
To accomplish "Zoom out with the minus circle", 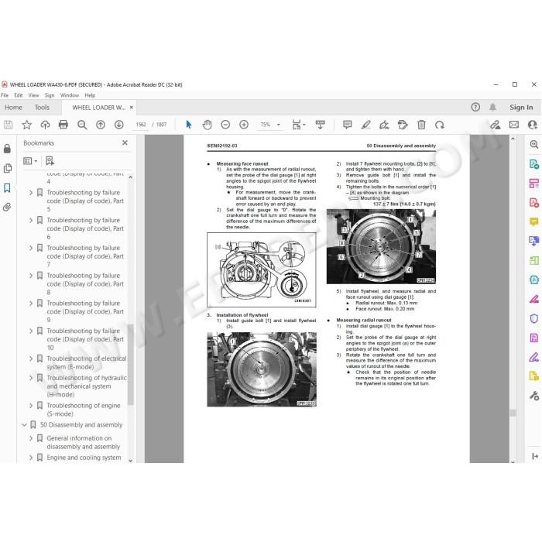I will point(225,125).
